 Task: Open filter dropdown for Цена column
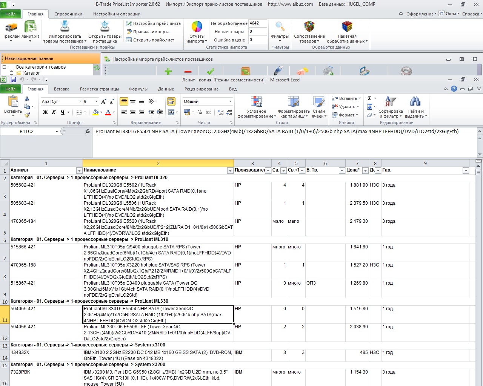pos(365,171)
